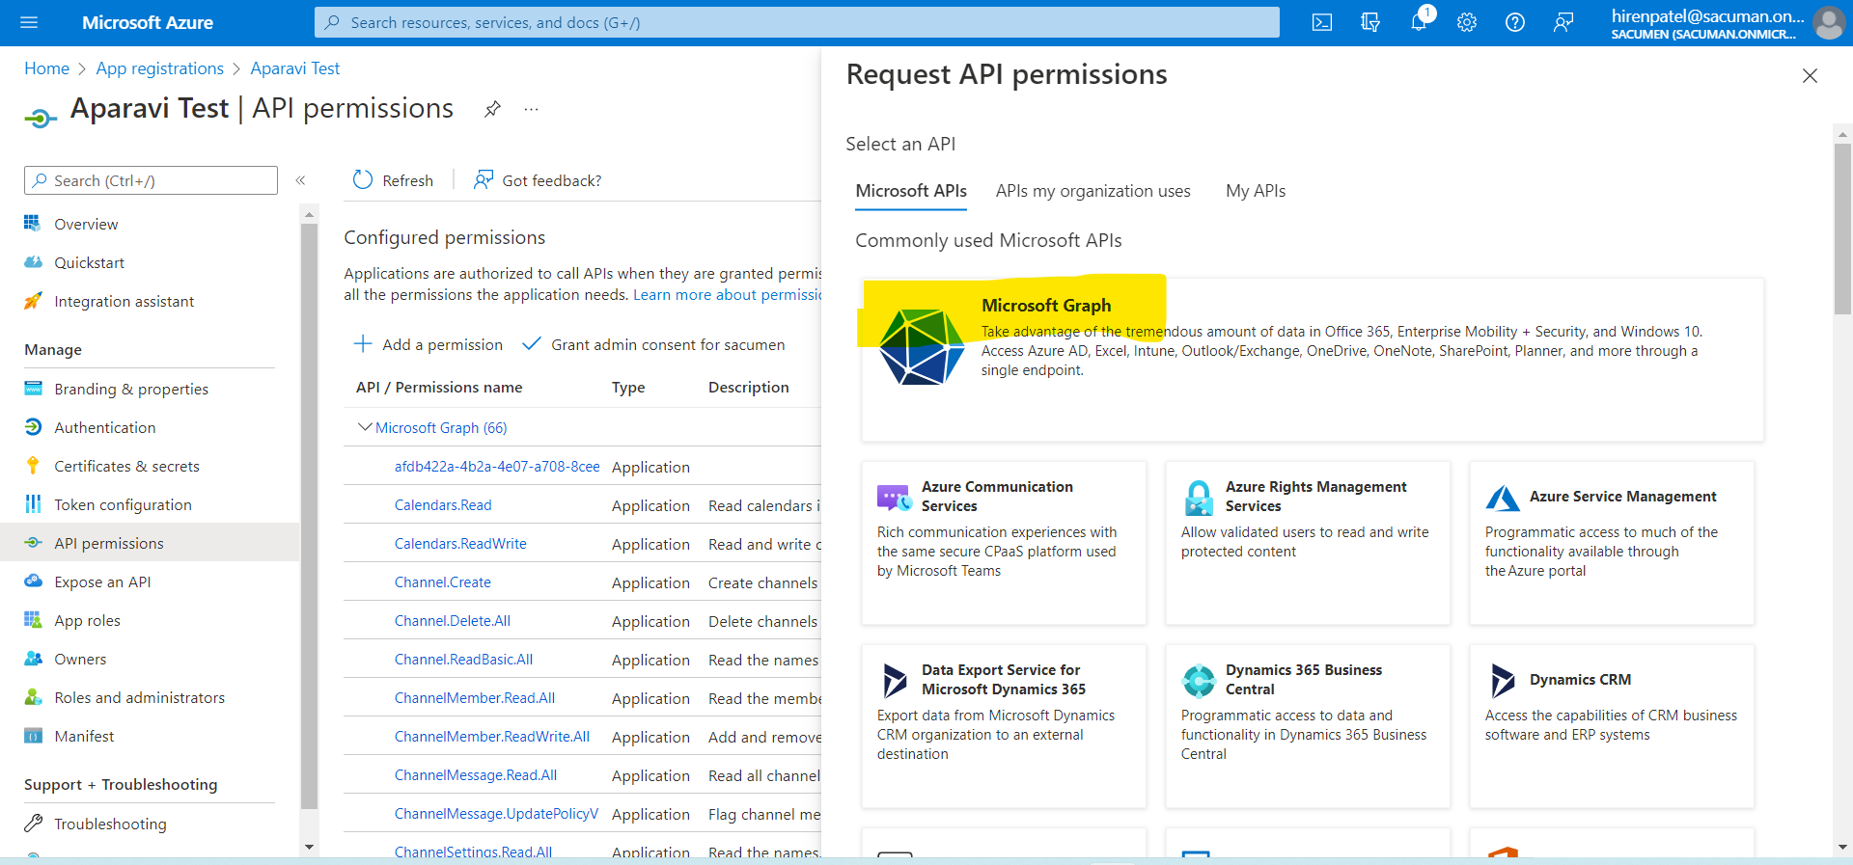This screenshot has height=865, width=1853.
Task: Click the Azure Rights Management Services icon
Action: [1199, 498]
